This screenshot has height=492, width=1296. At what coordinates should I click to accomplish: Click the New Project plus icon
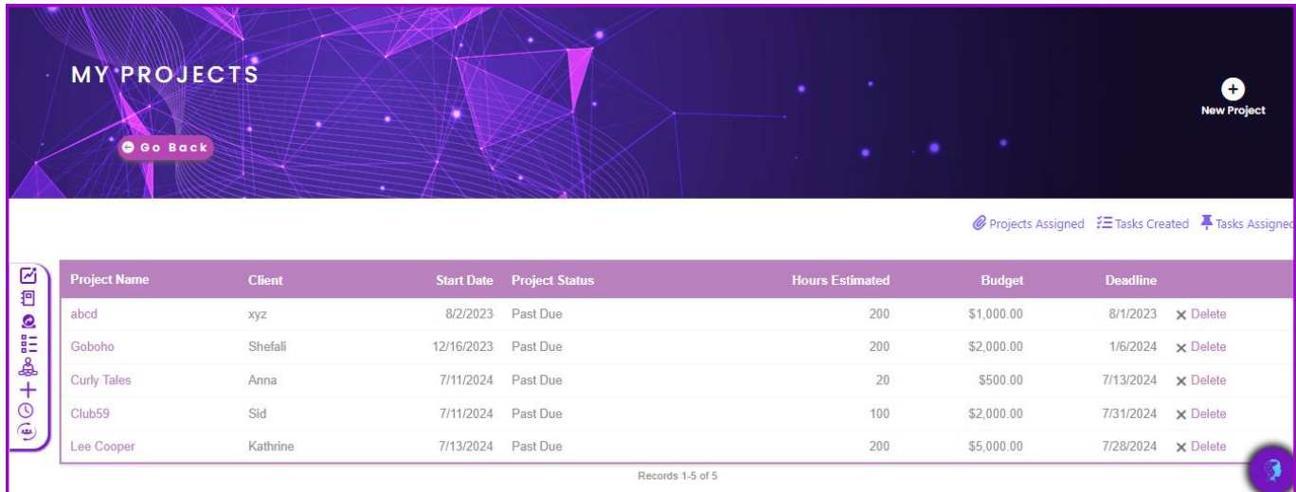coord(1232,88)
